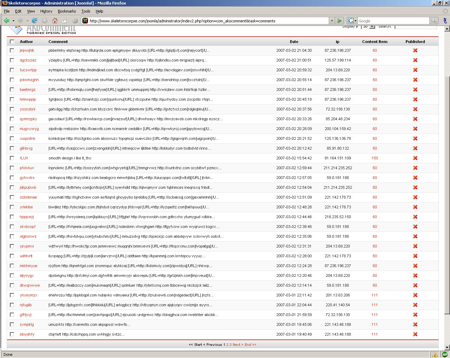The image size is (450, 358).
Task: Open the Bookmarks menu
Action: 67,11
